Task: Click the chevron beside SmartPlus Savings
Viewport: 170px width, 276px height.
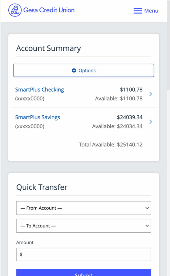Action: [x=151, y=122]
